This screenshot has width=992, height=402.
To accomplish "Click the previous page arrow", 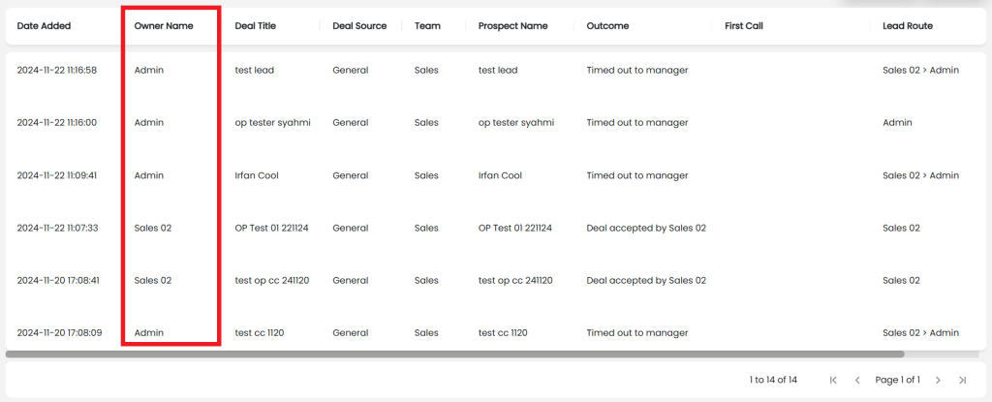I will 856,380.
